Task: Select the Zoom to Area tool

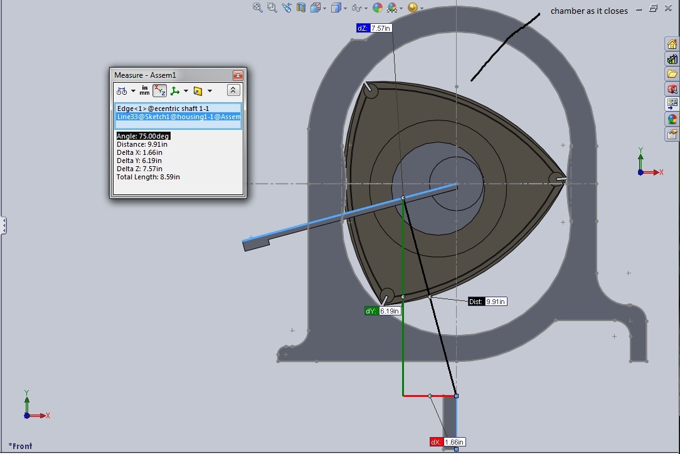Action: click(x=272, y=8)
